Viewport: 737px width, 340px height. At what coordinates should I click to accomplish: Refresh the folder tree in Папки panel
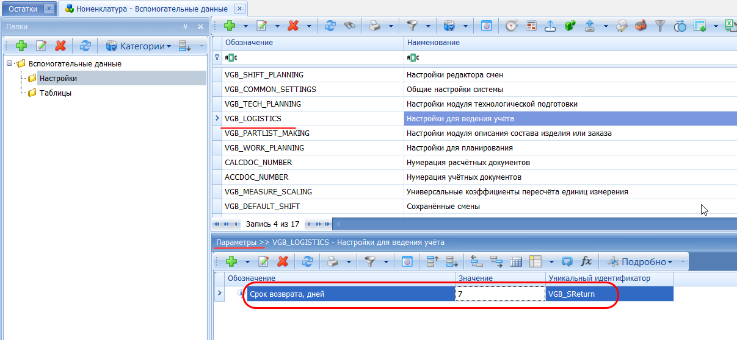85,46
